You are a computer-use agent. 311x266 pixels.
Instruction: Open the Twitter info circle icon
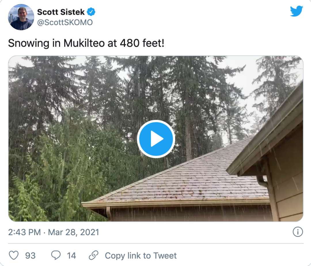(298, 232)
